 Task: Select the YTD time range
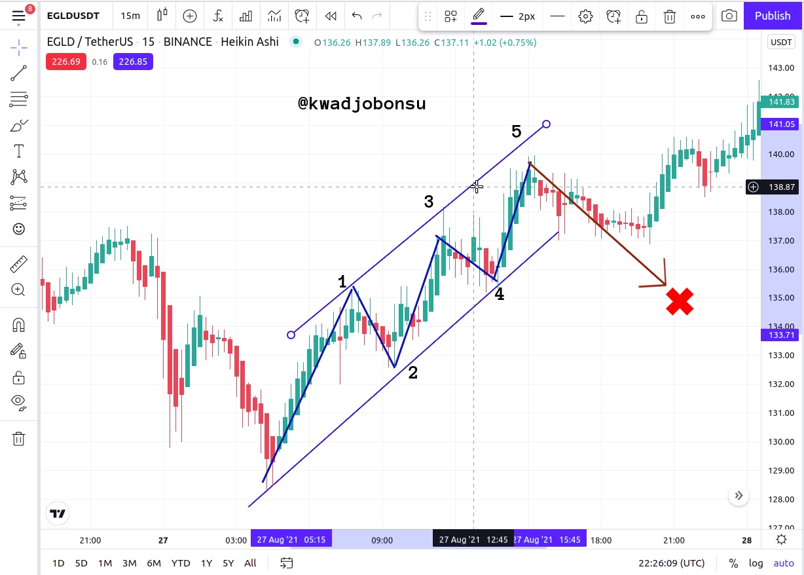pos(181,563)
